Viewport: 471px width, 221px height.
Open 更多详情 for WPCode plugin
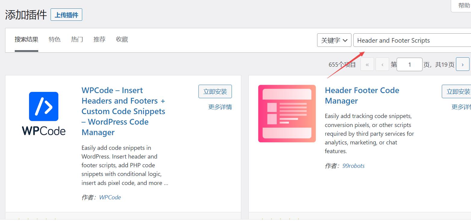pos(220,107)
